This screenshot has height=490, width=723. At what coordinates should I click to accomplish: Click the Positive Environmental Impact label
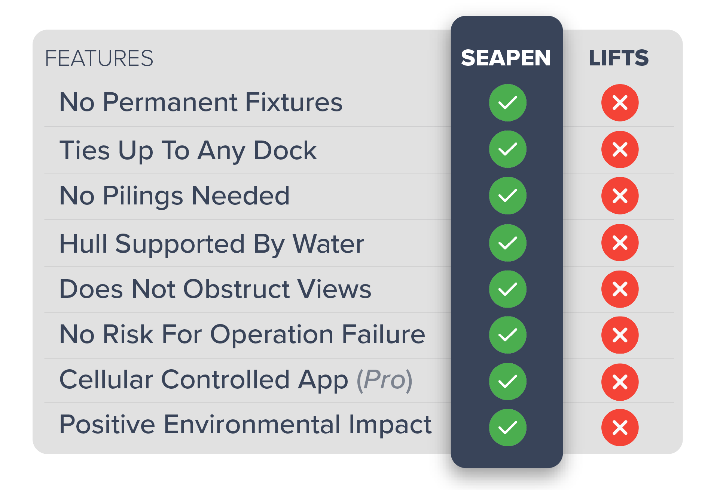pos(245,425)
